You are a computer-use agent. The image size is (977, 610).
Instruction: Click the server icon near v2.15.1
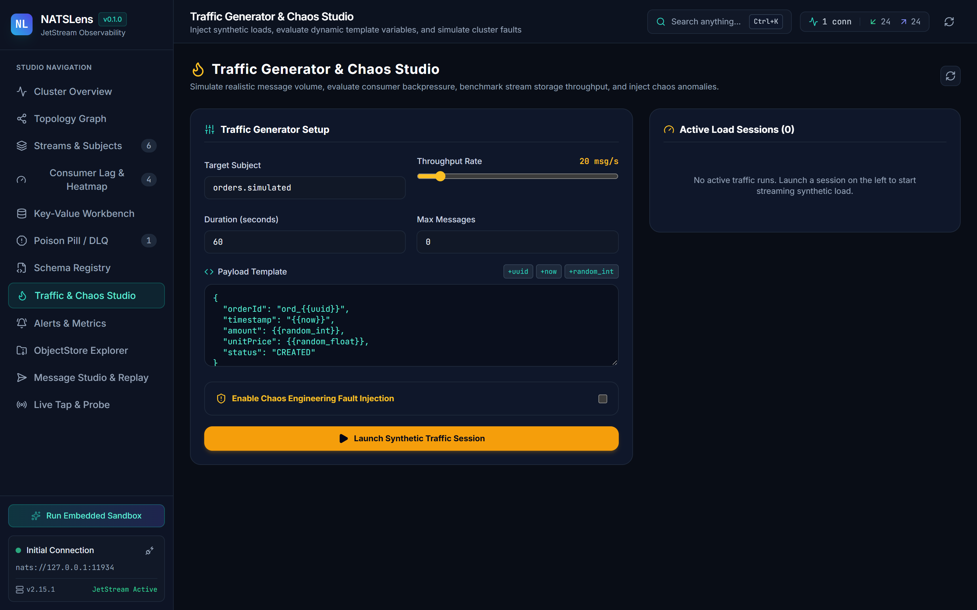(19, 589)
